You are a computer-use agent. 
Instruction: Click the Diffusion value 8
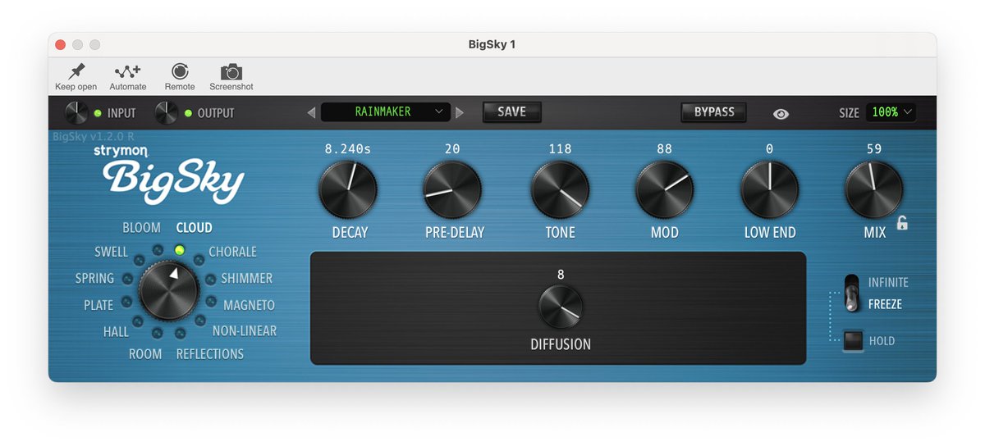tap(561, 275)
